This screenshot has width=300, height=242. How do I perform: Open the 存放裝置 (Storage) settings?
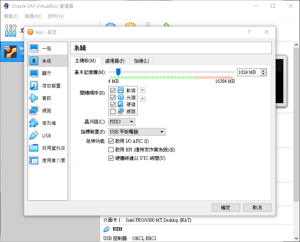[48, 86]
